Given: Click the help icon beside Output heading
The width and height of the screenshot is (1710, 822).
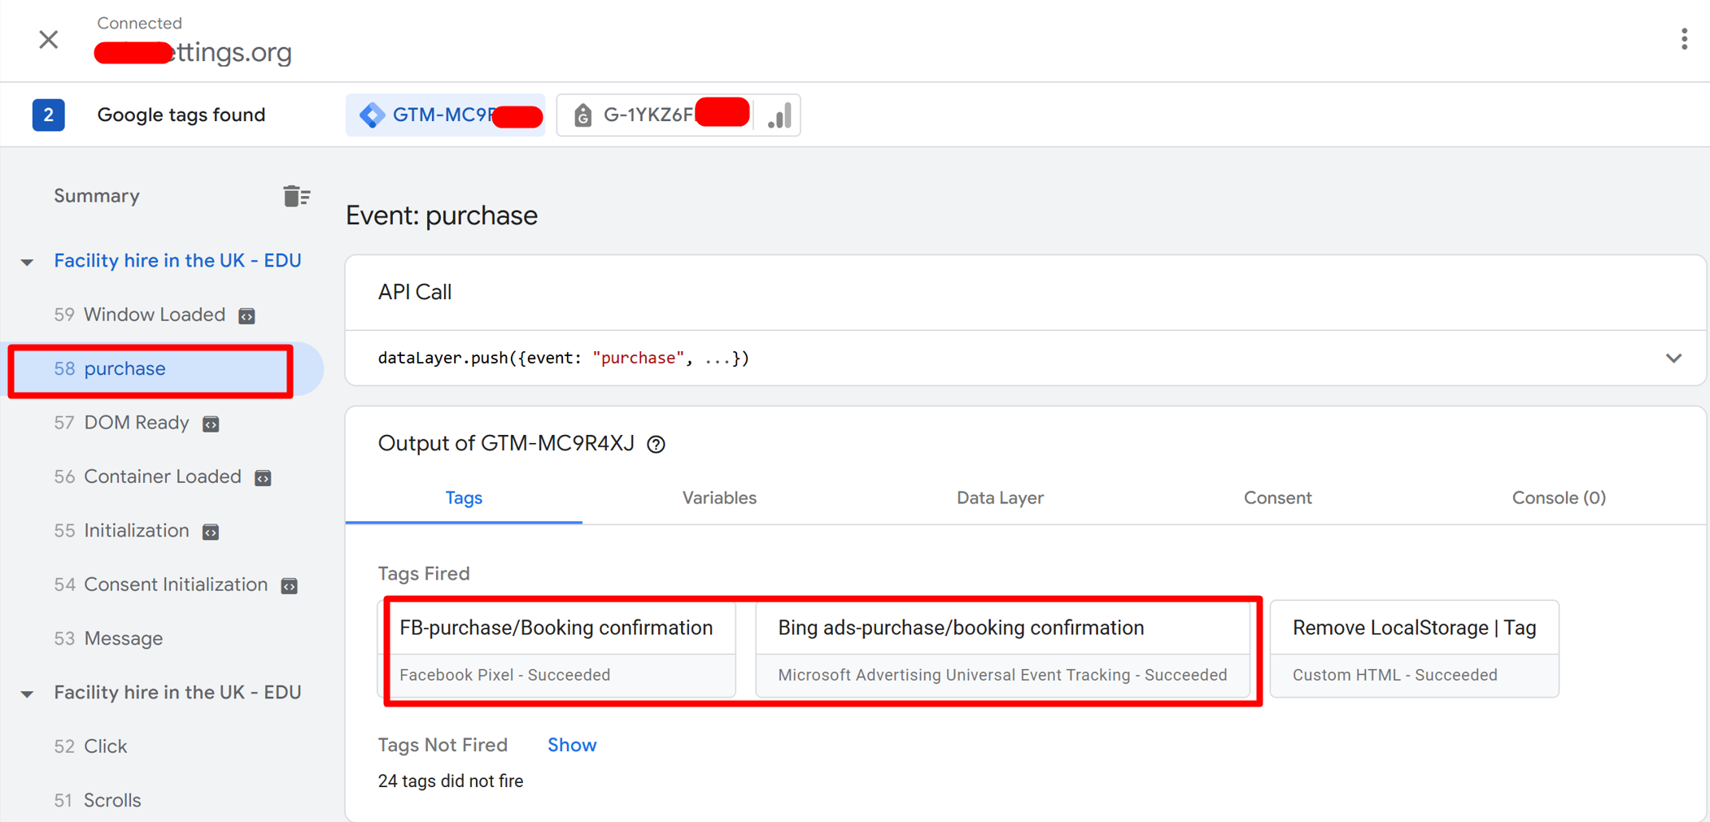Looking at the screenshot, I should pos(656,444).
